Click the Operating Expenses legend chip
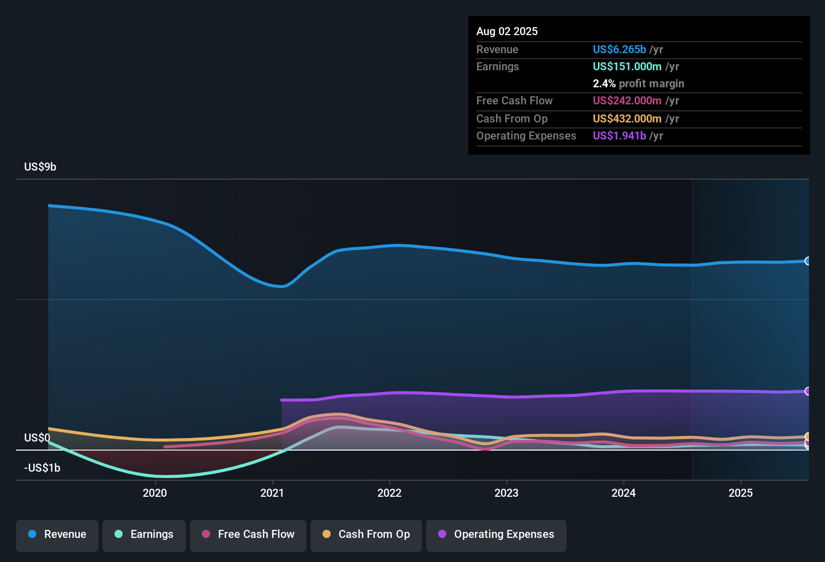825x562 pixels. click(496, 534)
